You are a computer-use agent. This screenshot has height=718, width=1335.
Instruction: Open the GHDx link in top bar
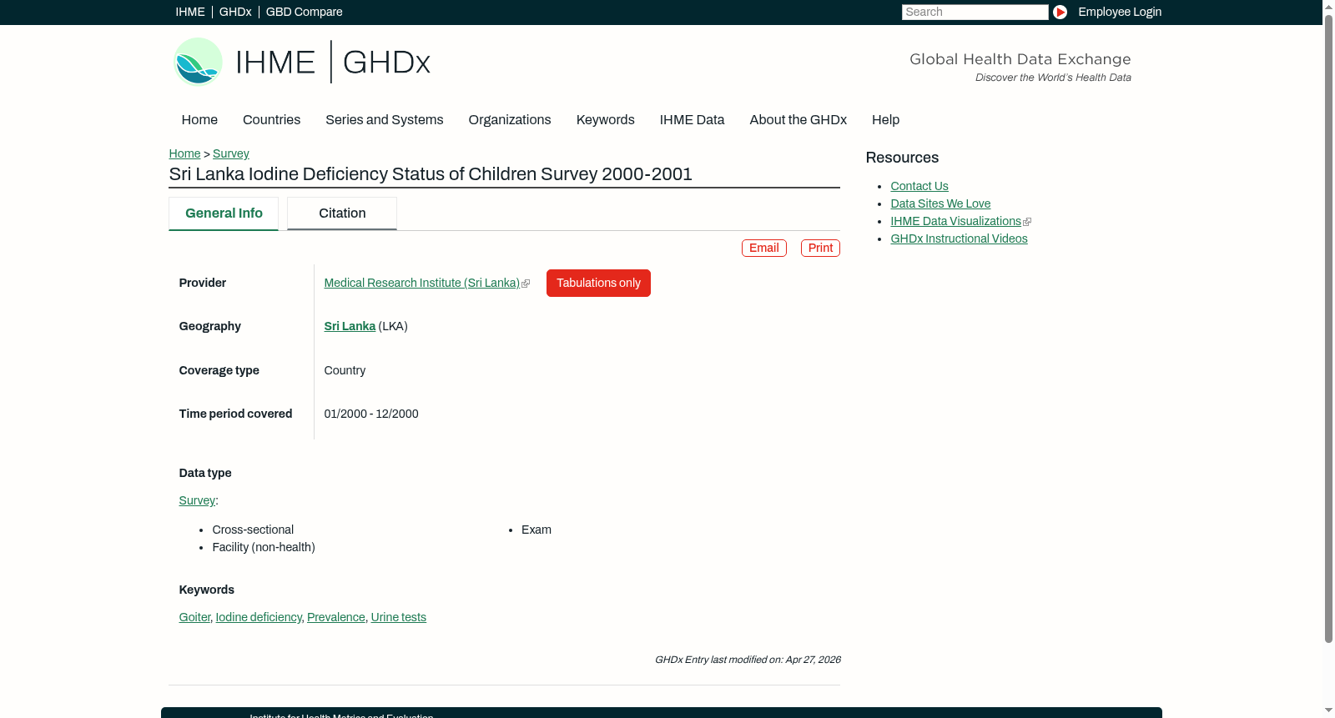coord(235,12)
